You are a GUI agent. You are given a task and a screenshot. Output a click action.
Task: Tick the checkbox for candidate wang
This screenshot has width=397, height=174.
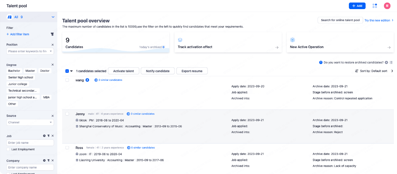pyautogui.click(x=67, y=80)
